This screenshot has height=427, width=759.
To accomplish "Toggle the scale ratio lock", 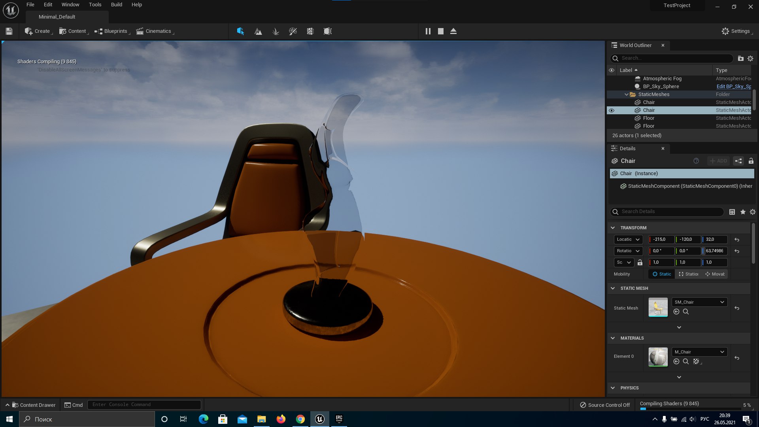I will (x=640, y=263).
